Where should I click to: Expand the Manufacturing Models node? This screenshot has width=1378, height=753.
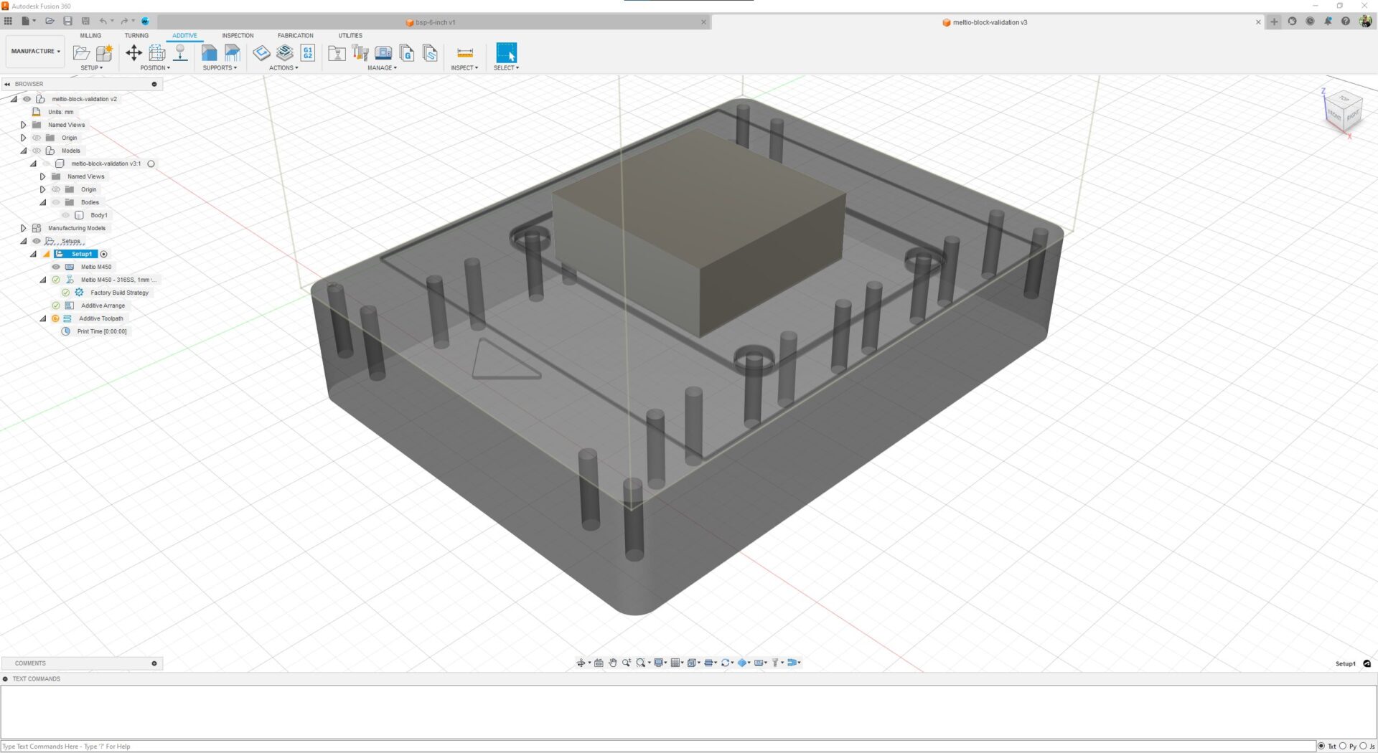point(22,227)
